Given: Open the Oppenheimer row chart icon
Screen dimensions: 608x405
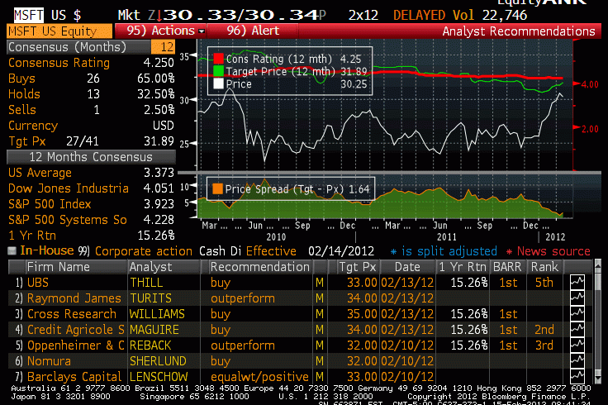Looking at the screenshot, I should [577, 345].
